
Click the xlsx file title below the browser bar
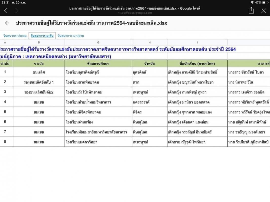tap(91, 23)
